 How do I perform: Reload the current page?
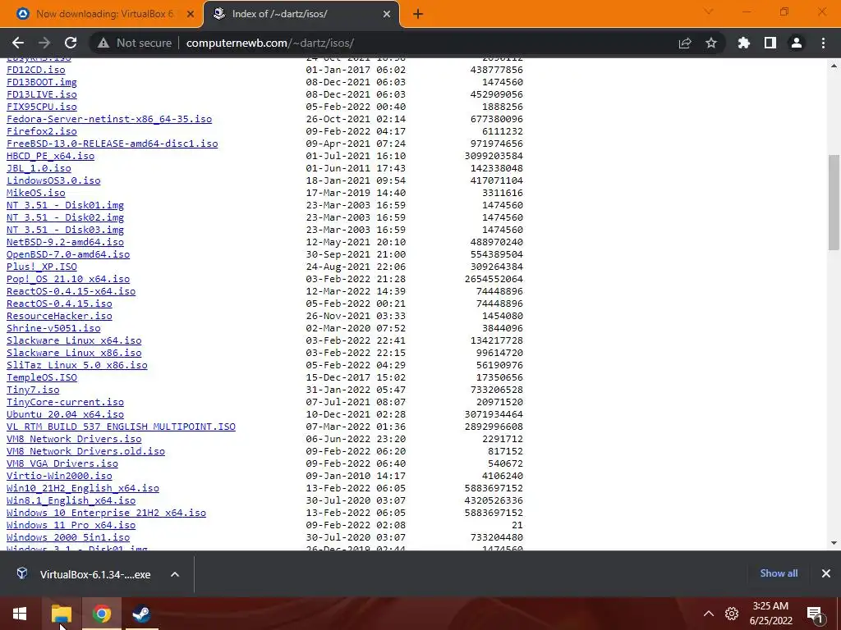point(71,43)
